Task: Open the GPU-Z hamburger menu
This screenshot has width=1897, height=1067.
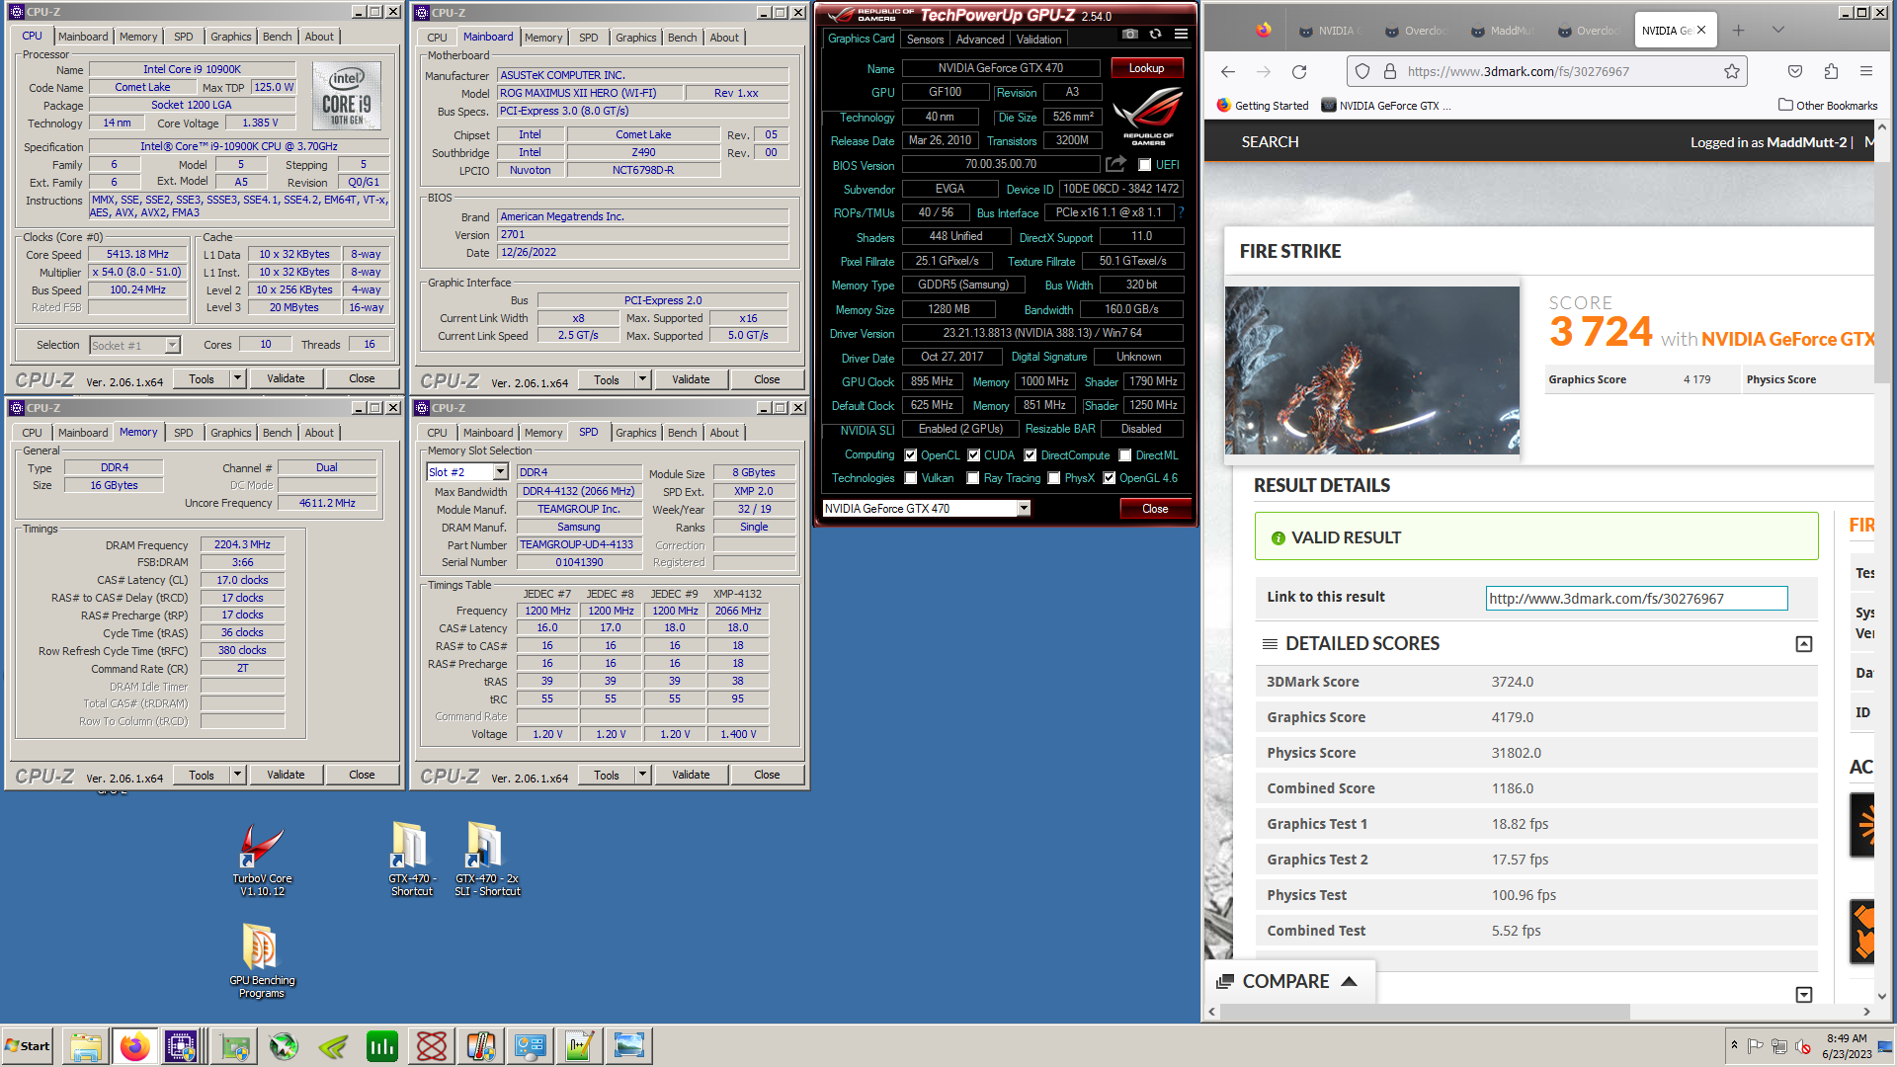Action: 1181,35
